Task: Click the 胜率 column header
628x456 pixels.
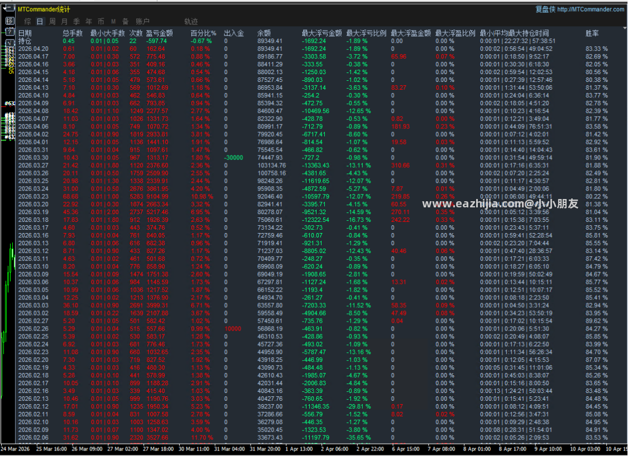Action: click(592, 33)
